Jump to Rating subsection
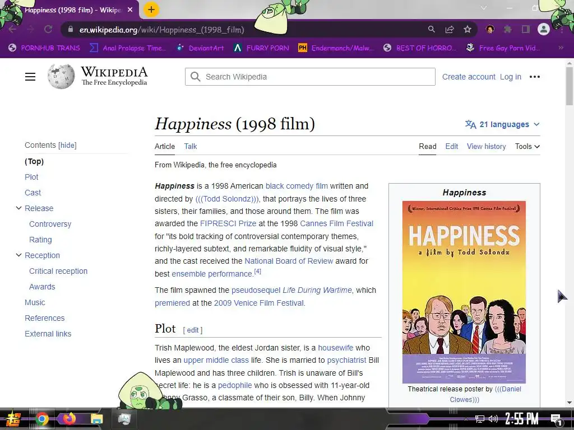This screenshot has width=574, height=430. click(x=40, y=240)
